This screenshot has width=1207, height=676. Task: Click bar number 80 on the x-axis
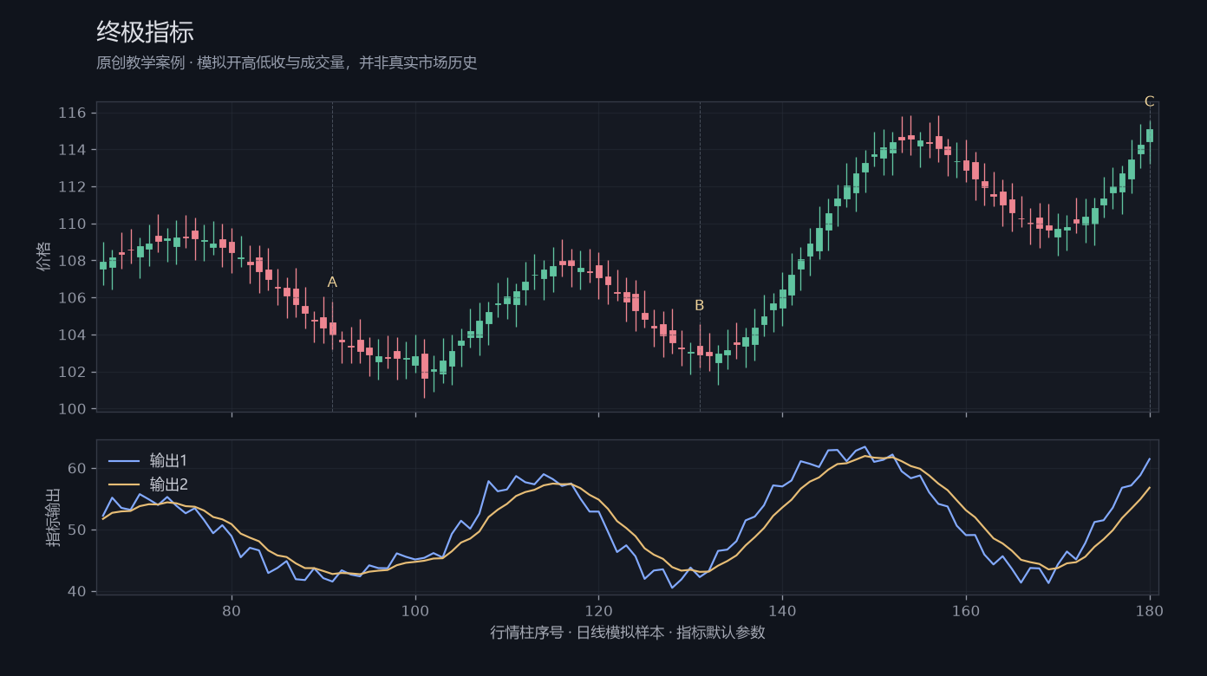[x=232, y=610]
